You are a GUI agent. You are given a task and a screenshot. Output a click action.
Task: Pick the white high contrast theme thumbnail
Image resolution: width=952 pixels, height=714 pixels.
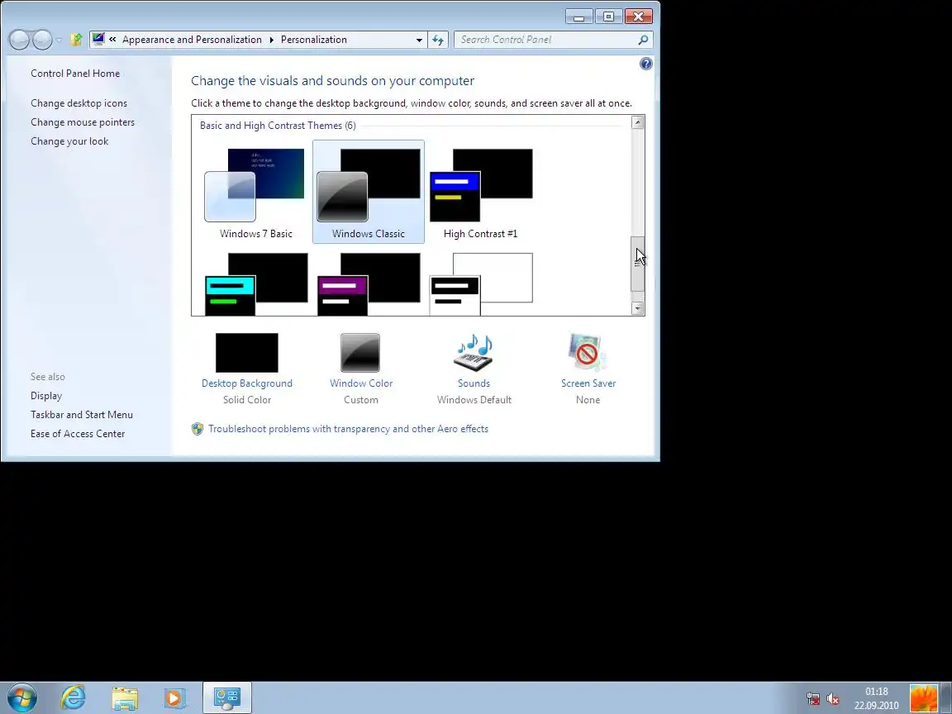[480, 284]
